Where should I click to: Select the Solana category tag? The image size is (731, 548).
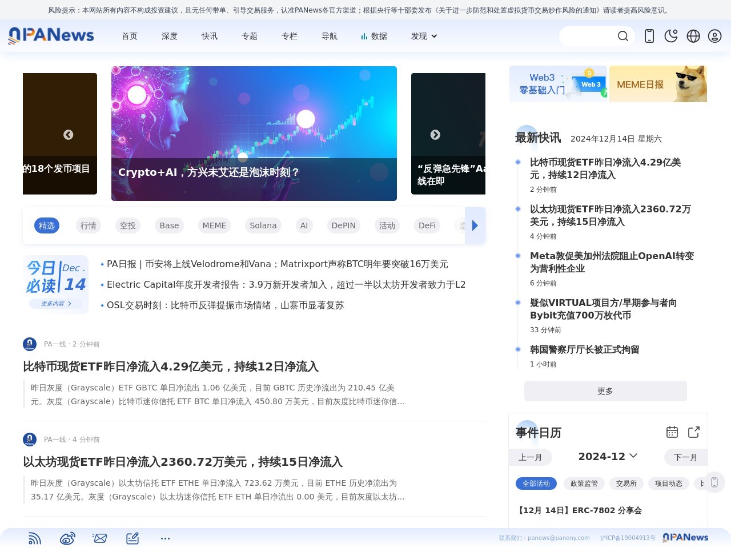[x=263, y=225]
